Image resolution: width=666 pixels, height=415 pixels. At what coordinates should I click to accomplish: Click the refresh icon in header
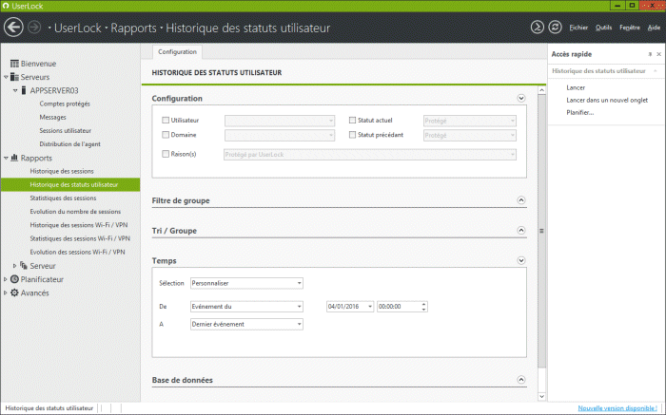pyautogui.click(x=555, y=28)
